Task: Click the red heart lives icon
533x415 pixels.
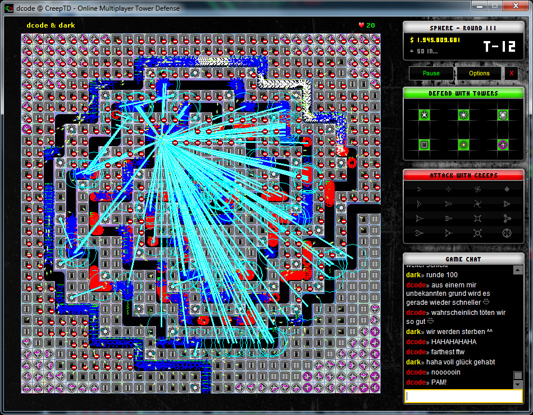Action: point(361,25)
